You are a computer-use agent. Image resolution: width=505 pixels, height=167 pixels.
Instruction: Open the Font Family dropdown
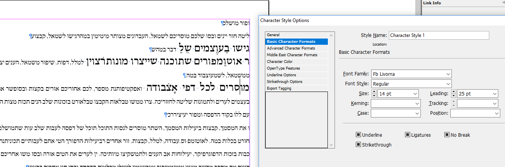pos(411,74)
